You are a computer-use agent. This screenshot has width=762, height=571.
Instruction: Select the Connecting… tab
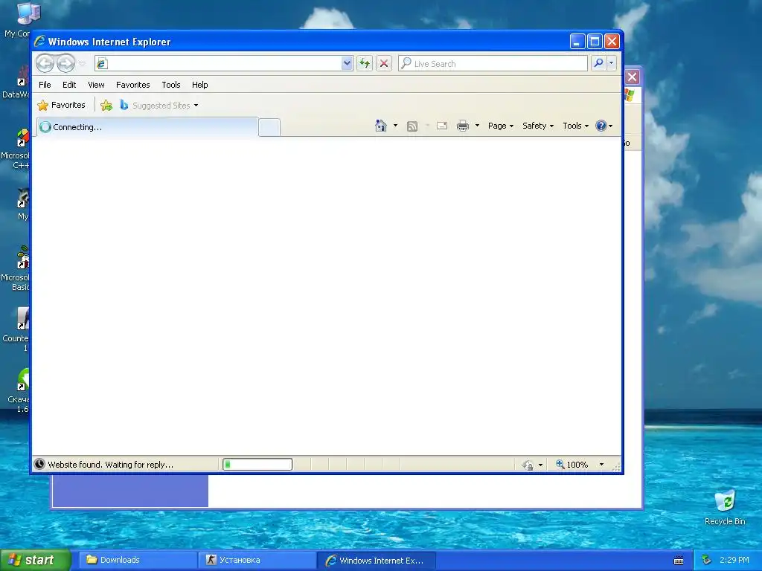pyautogui.click(x=147, y=127)
